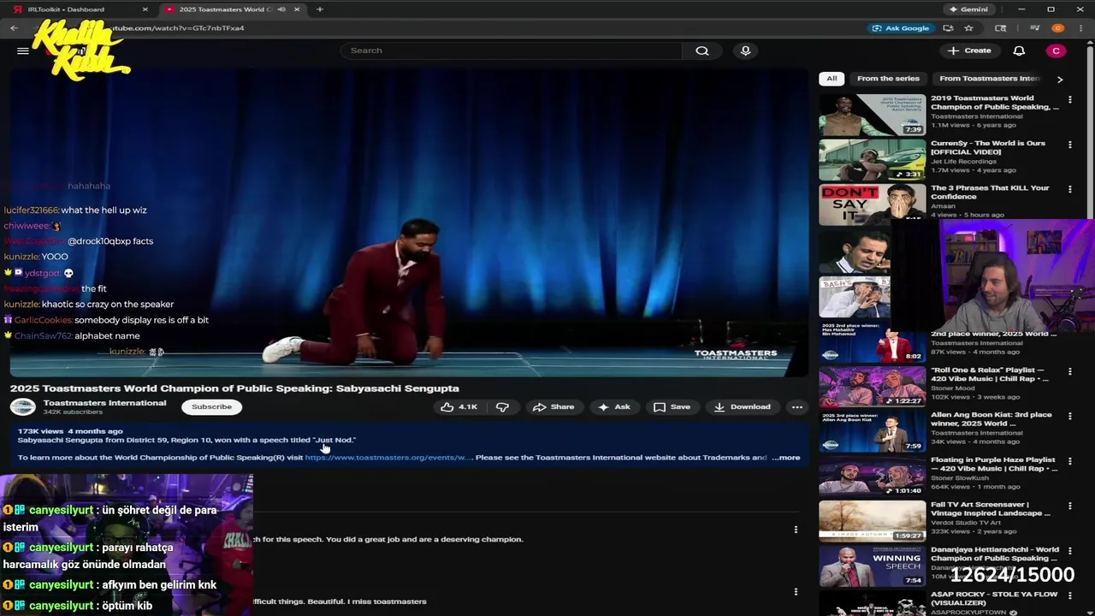The height and width of the screenshot is (616, 1095).
Task: Open 2nd place winner, 2025 World title
Action: pos(993,334)
